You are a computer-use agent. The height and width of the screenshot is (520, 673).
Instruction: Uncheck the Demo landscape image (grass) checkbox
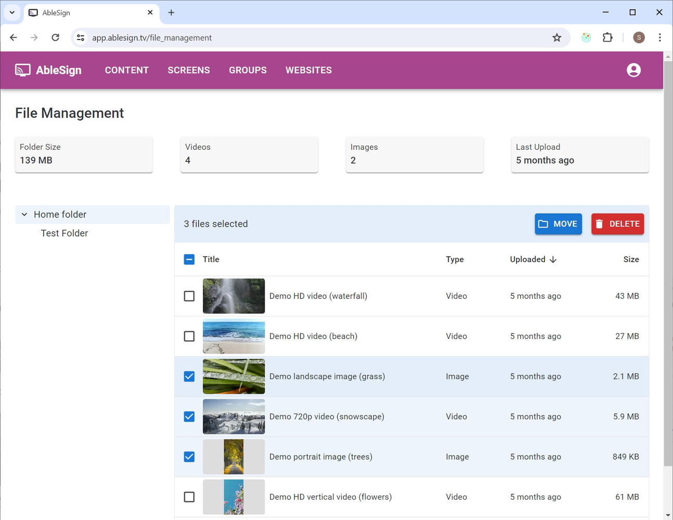point(189,376)
